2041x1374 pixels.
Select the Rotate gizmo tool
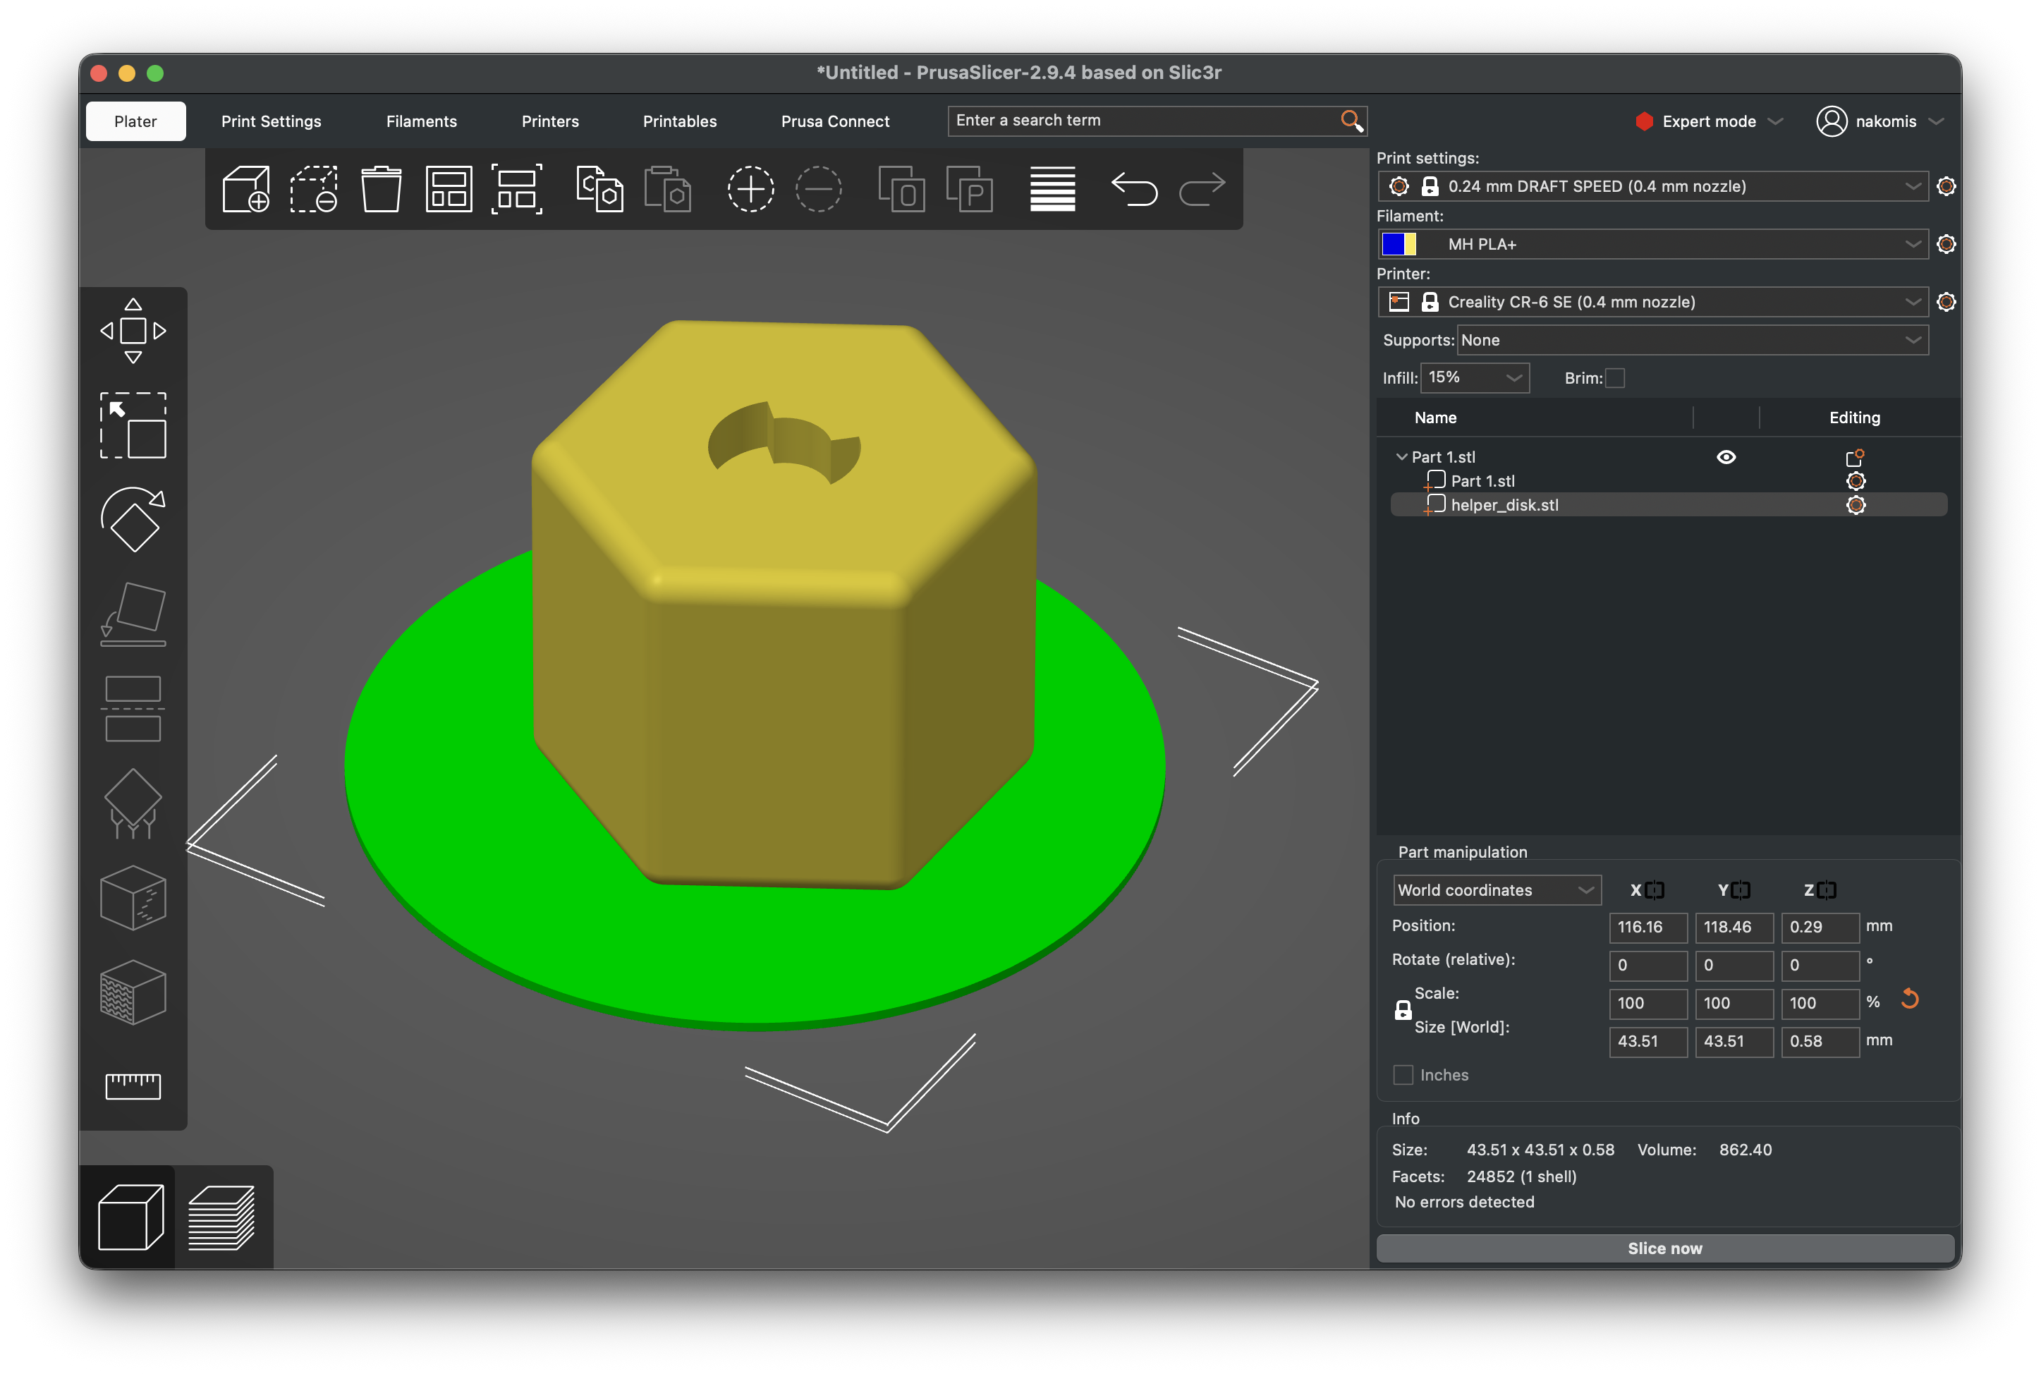coord(133,520)
